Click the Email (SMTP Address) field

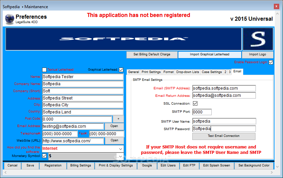pos(224,88)
